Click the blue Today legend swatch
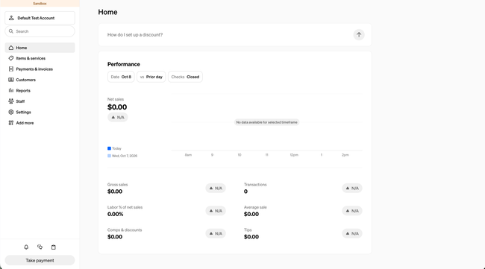 tap(109, 148)
